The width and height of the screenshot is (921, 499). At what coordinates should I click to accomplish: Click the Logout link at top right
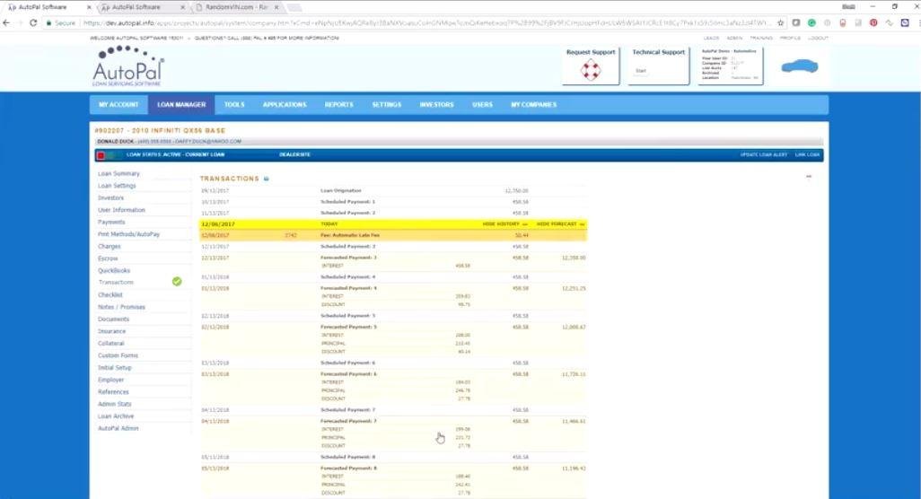click(818, 39)
